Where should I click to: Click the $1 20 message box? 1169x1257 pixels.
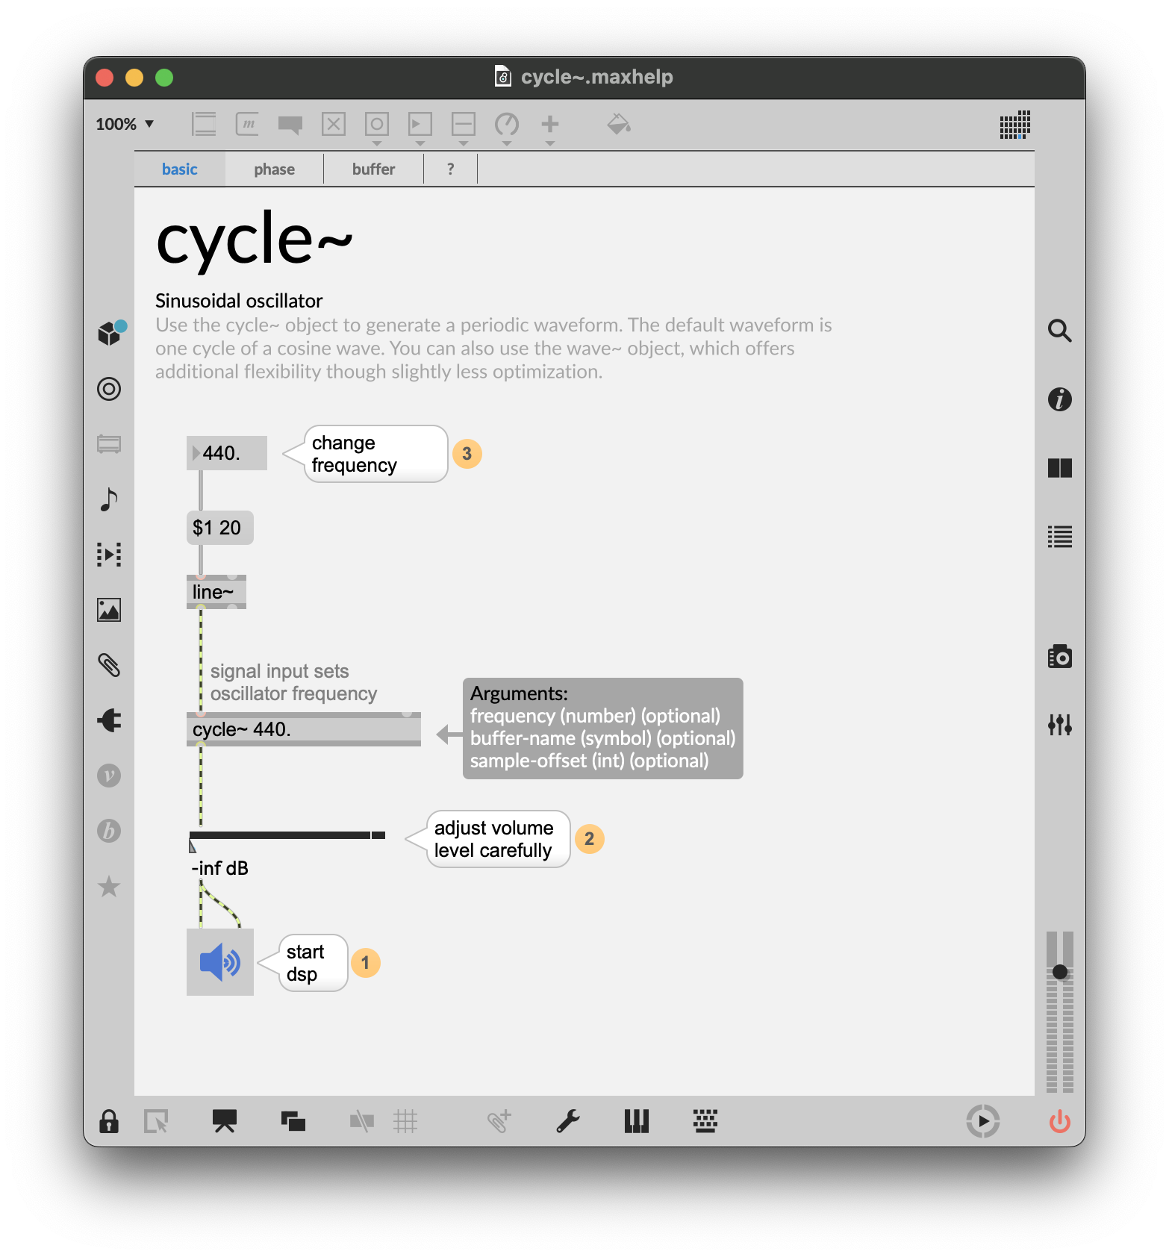(x=219, y=528)
